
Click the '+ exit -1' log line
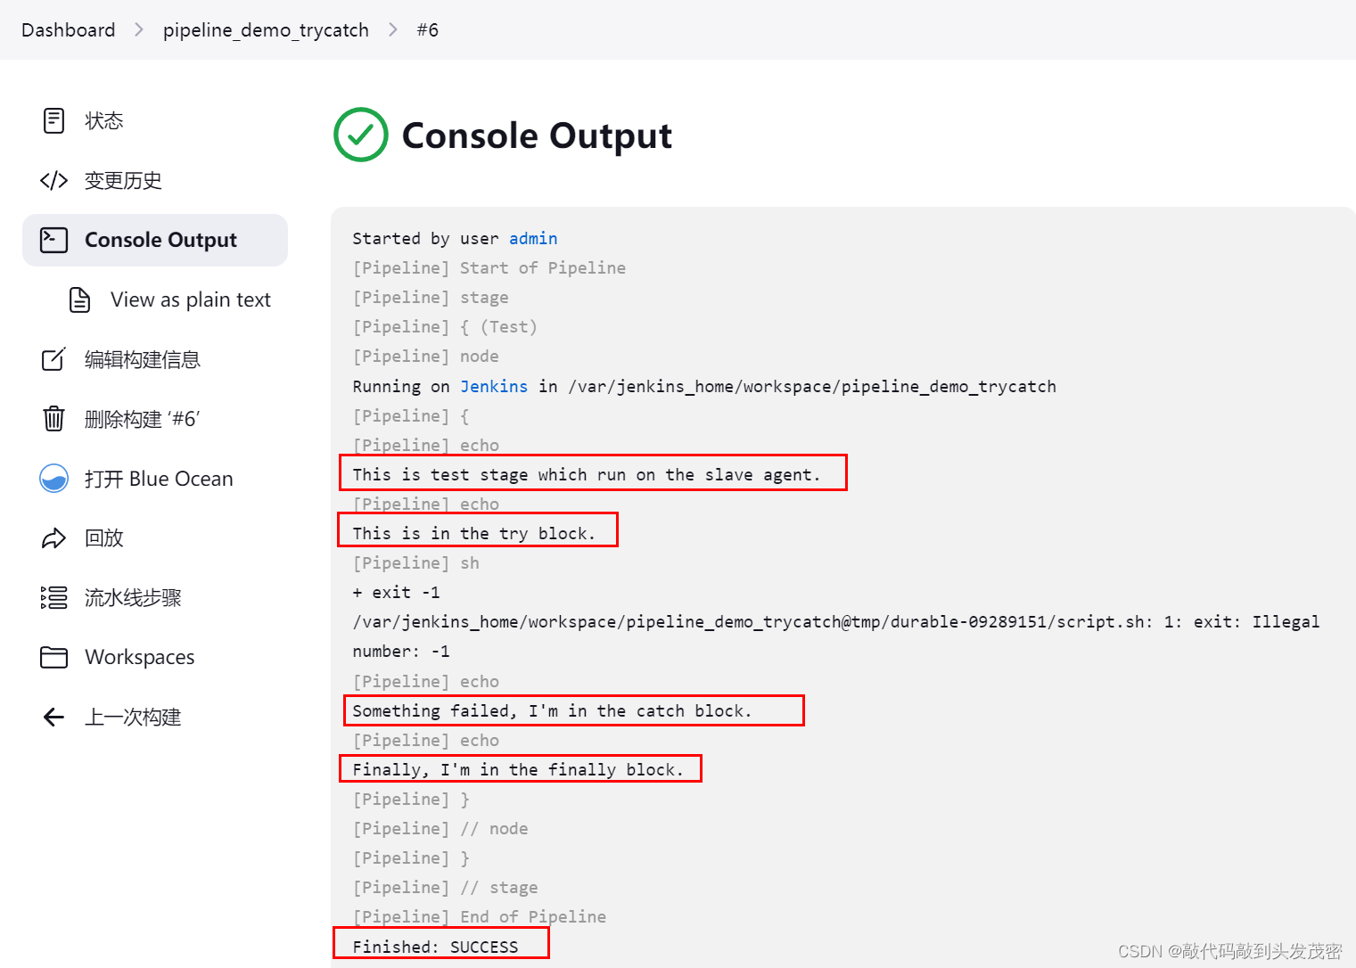396,592
